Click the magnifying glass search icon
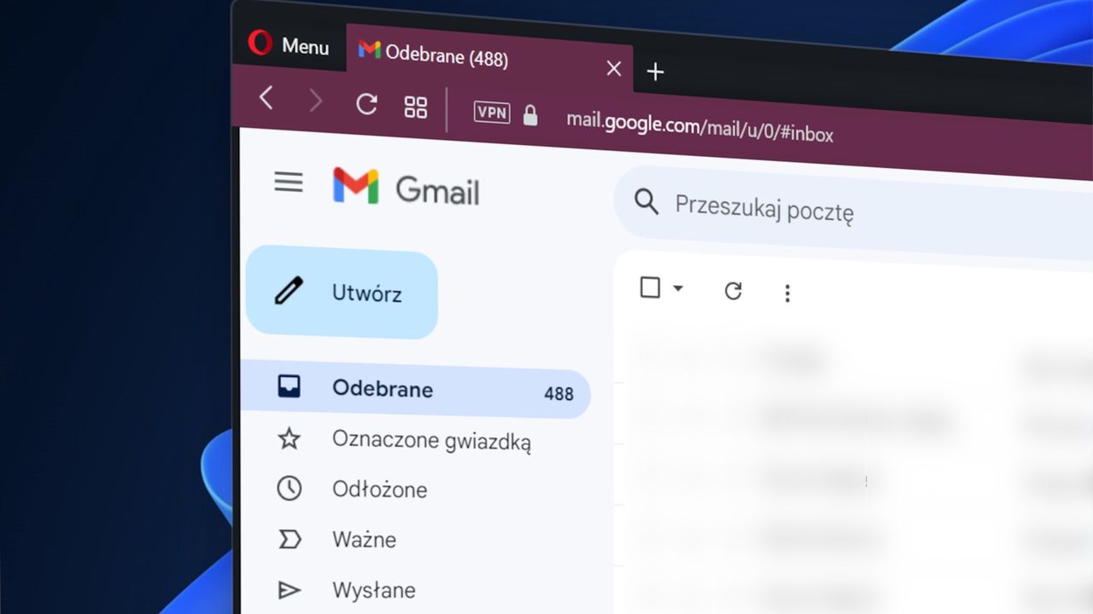This screenshot has height=614, width=1093. tap(646, 202)
